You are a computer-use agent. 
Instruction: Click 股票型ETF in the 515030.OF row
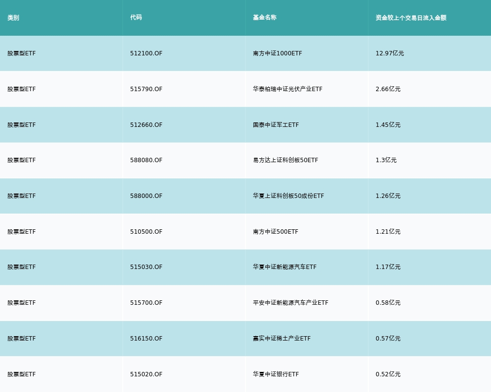(22, 267)
